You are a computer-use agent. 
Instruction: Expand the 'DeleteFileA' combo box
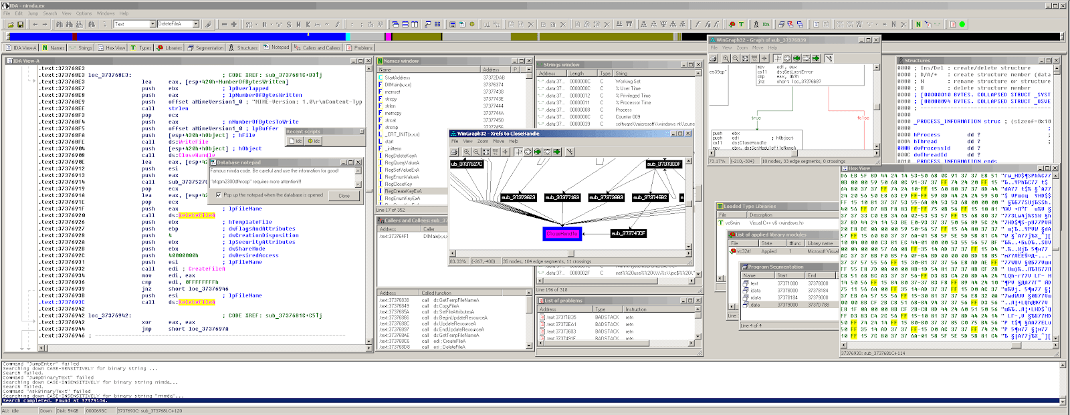click(x=196, y=25)
